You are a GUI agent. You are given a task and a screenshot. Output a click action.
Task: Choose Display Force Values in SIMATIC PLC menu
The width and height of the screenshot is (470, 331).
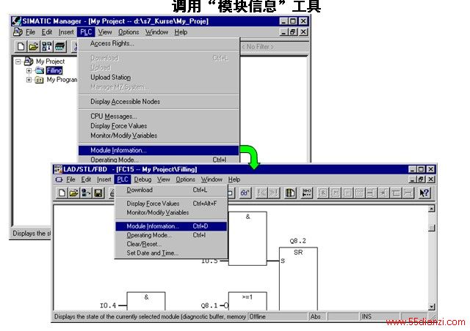coord(159,125)
